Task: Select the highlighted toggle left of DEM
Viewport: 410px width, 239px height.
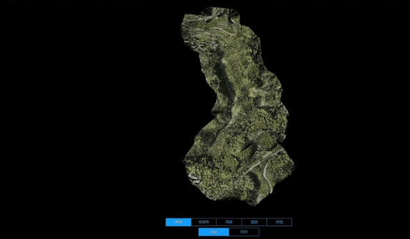Action: [x=213, y=232]
